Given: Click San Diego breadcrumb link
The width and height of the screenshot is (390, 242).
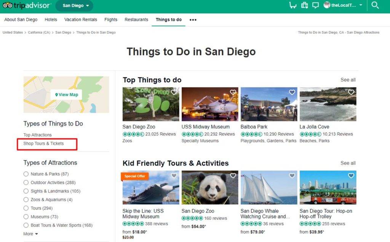Looking at the screenshot, I should tap(63, 33).
